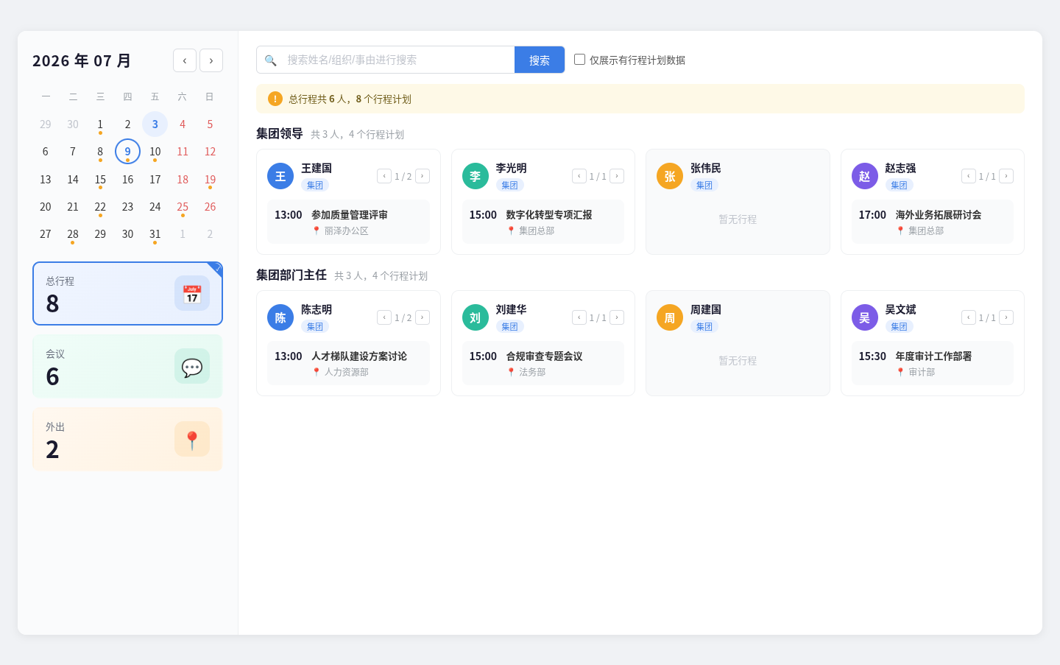
Task: Click location pin beside 人力资源部
Action: (317, 372)
